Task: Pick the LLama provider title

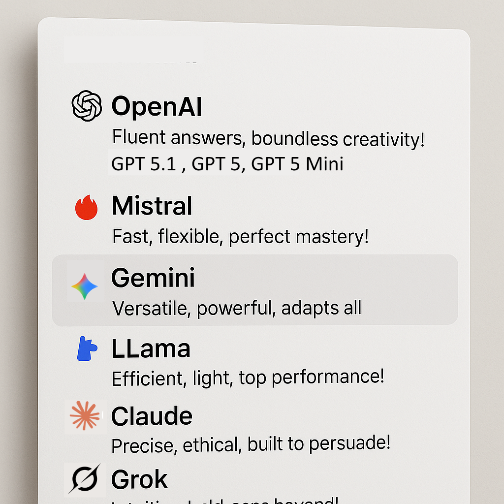Action: point(151,349)
